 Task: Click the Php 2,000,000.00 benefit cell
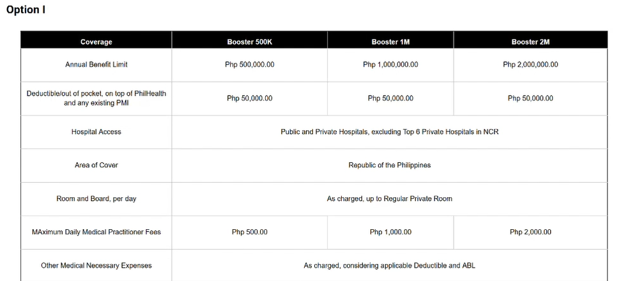530,65
